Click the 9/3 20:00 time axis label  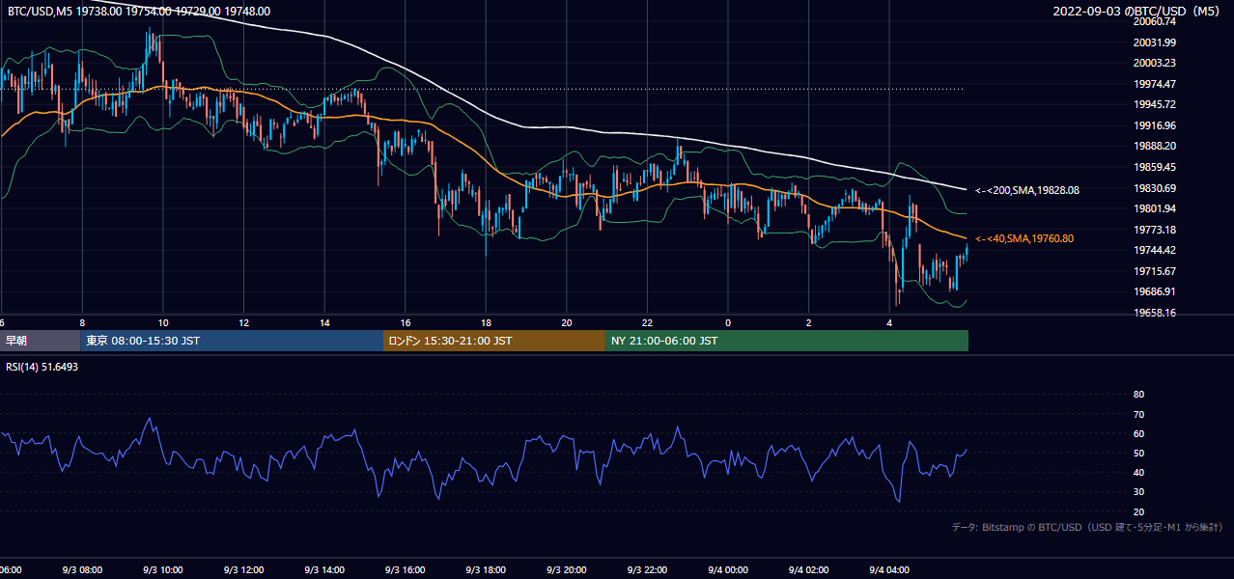pos(566,570)
